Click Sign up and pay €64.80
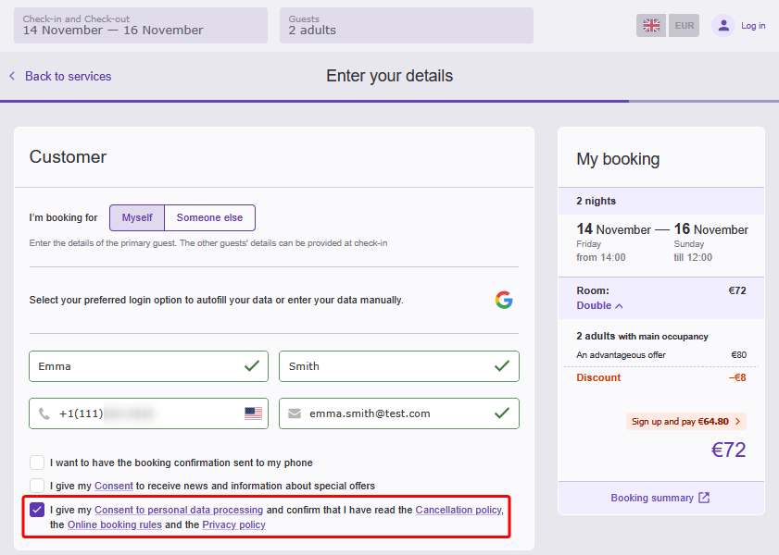This screenshot has height=555, width=779. point(685,421)
